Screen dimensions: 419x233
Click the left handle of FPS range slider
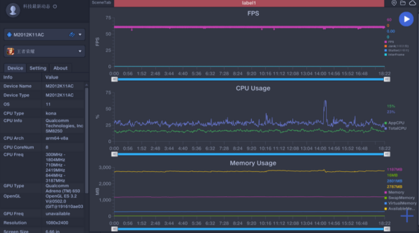[114, 79]
